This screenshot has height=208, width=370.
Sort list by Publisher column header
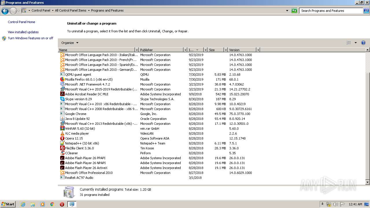[x=161, y=50]
